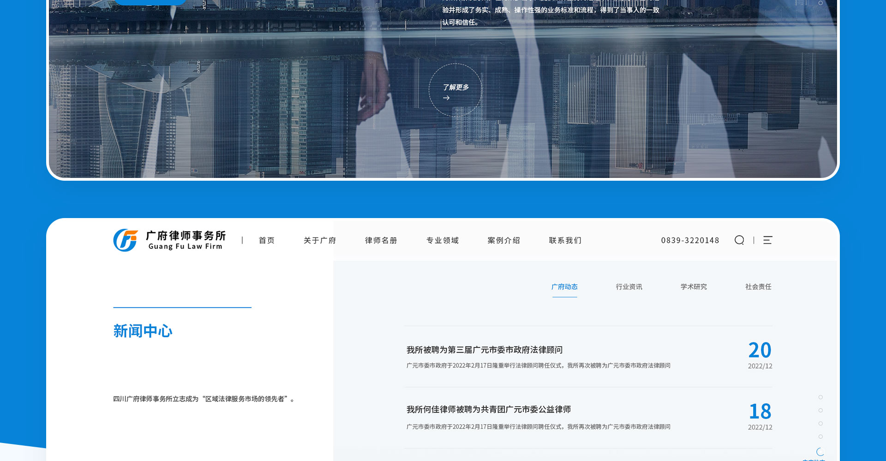Select the third section pagination dot
Viewport: 886px width, 461px height.
point(820,424)
